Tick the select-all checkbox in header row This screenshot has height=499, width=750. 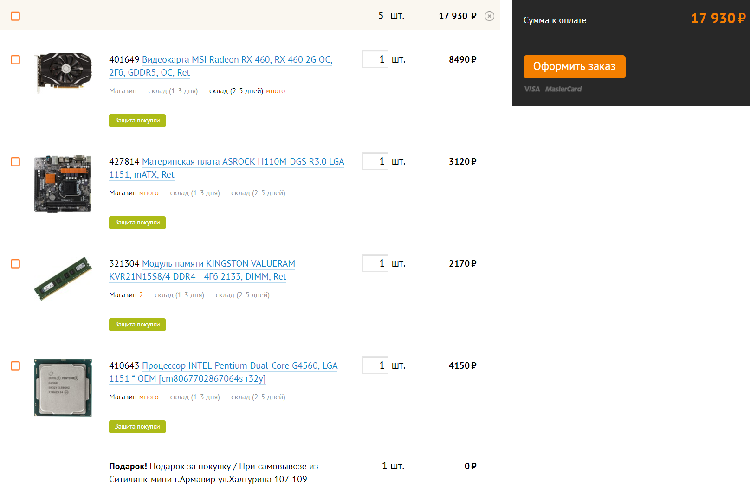click(15, 16)
